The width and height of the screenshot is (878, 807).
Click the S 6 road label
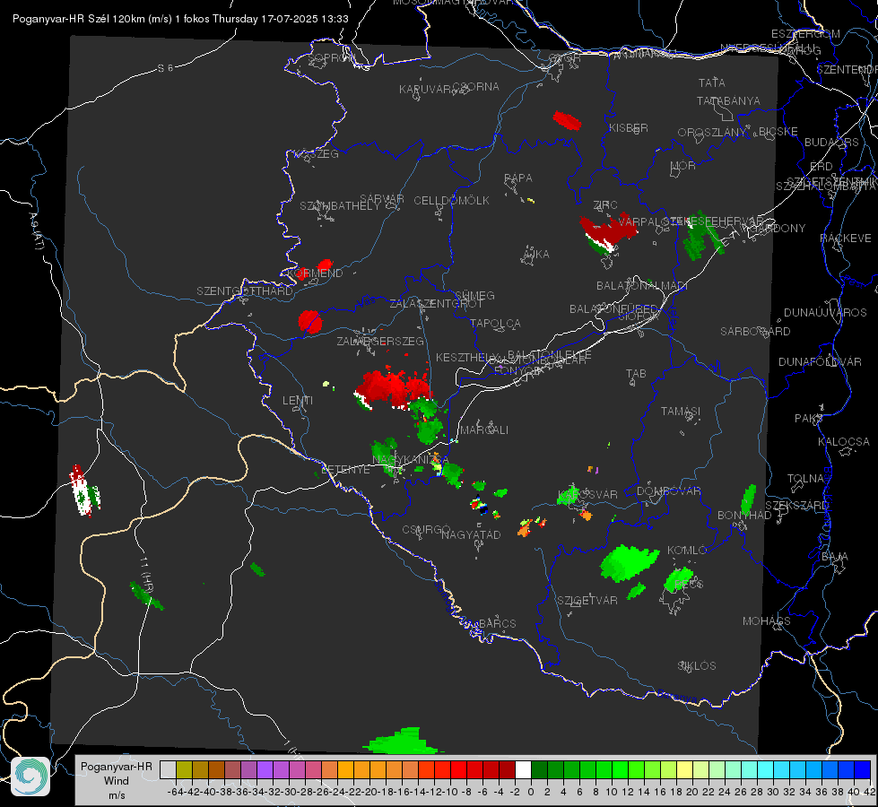point(165,68)
